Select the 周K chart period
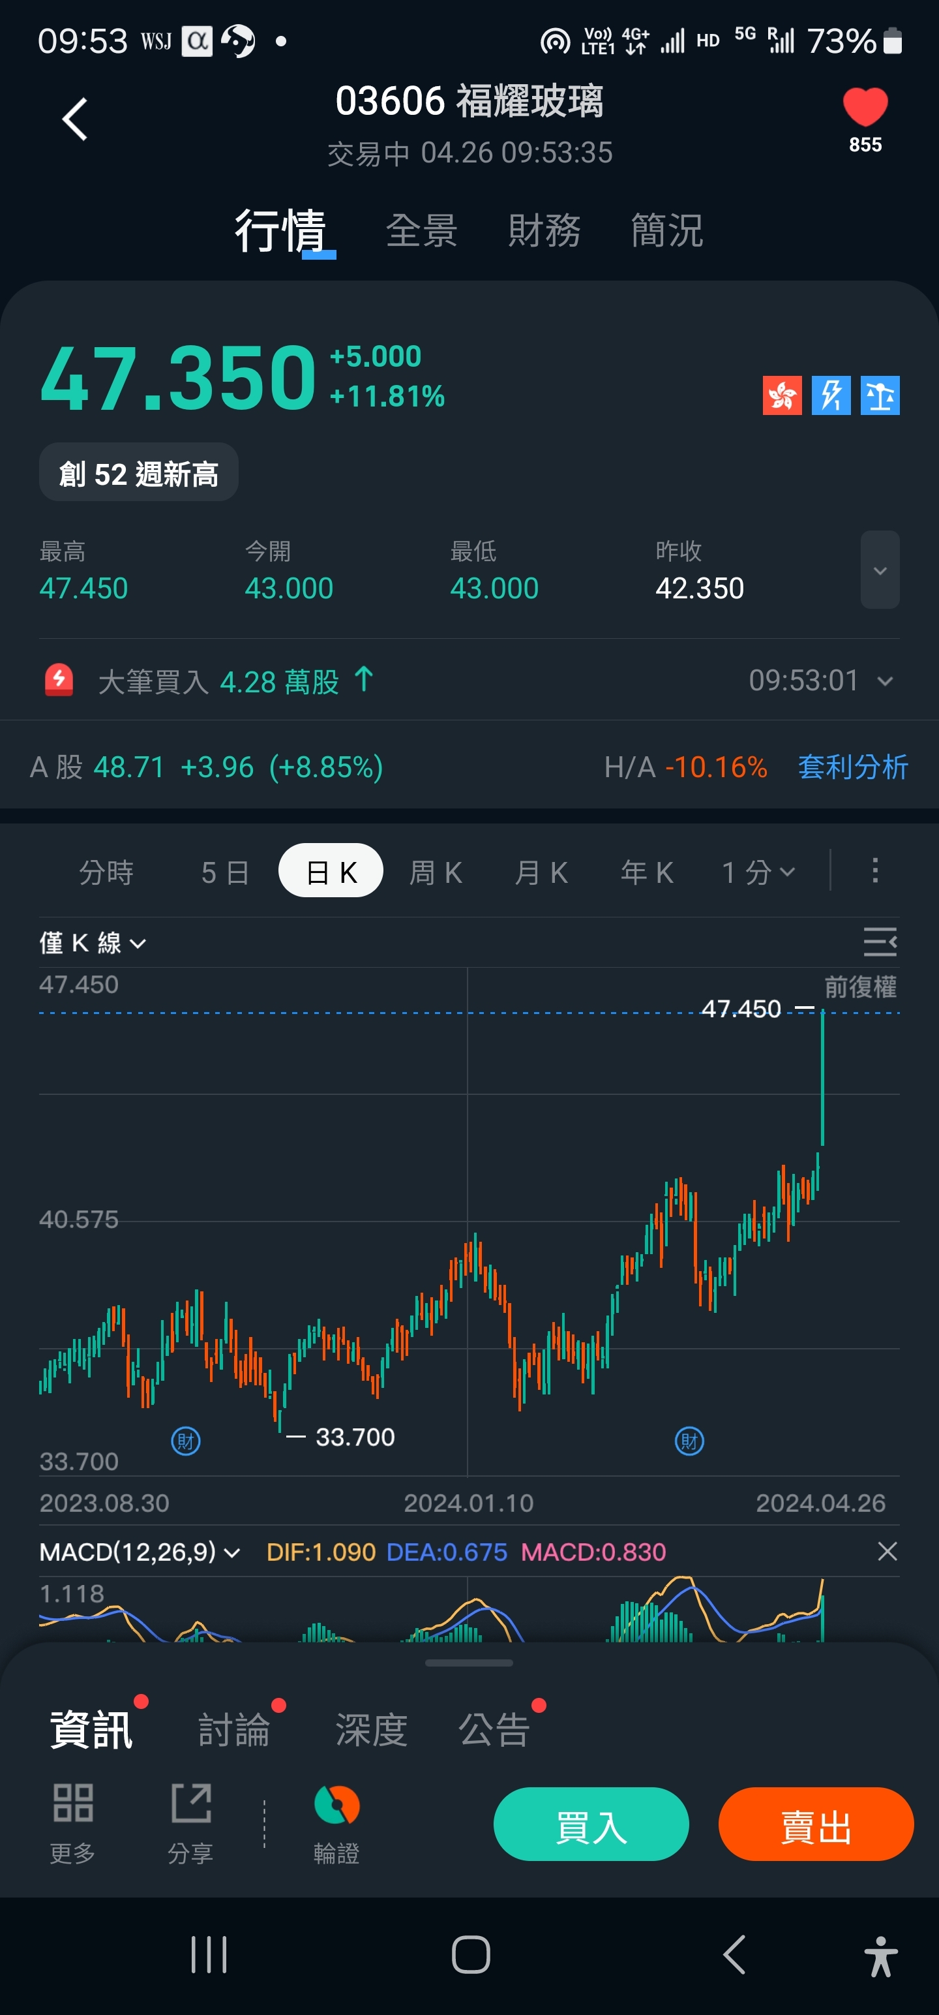The image size is (939, 2015). click(436, 872)
